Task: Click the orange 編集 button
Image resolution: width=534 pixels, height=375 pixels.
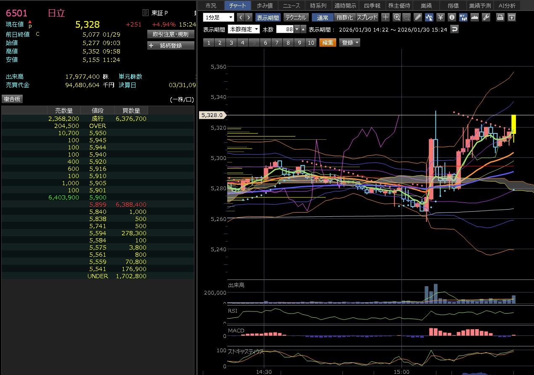Action: click(327, 43)
